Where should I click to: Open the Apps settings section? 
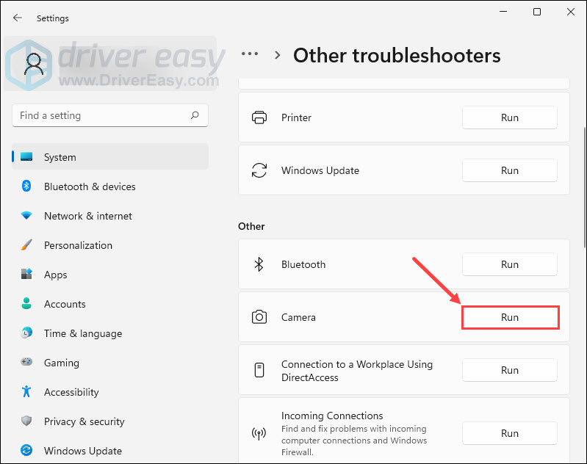click(55, 275)
